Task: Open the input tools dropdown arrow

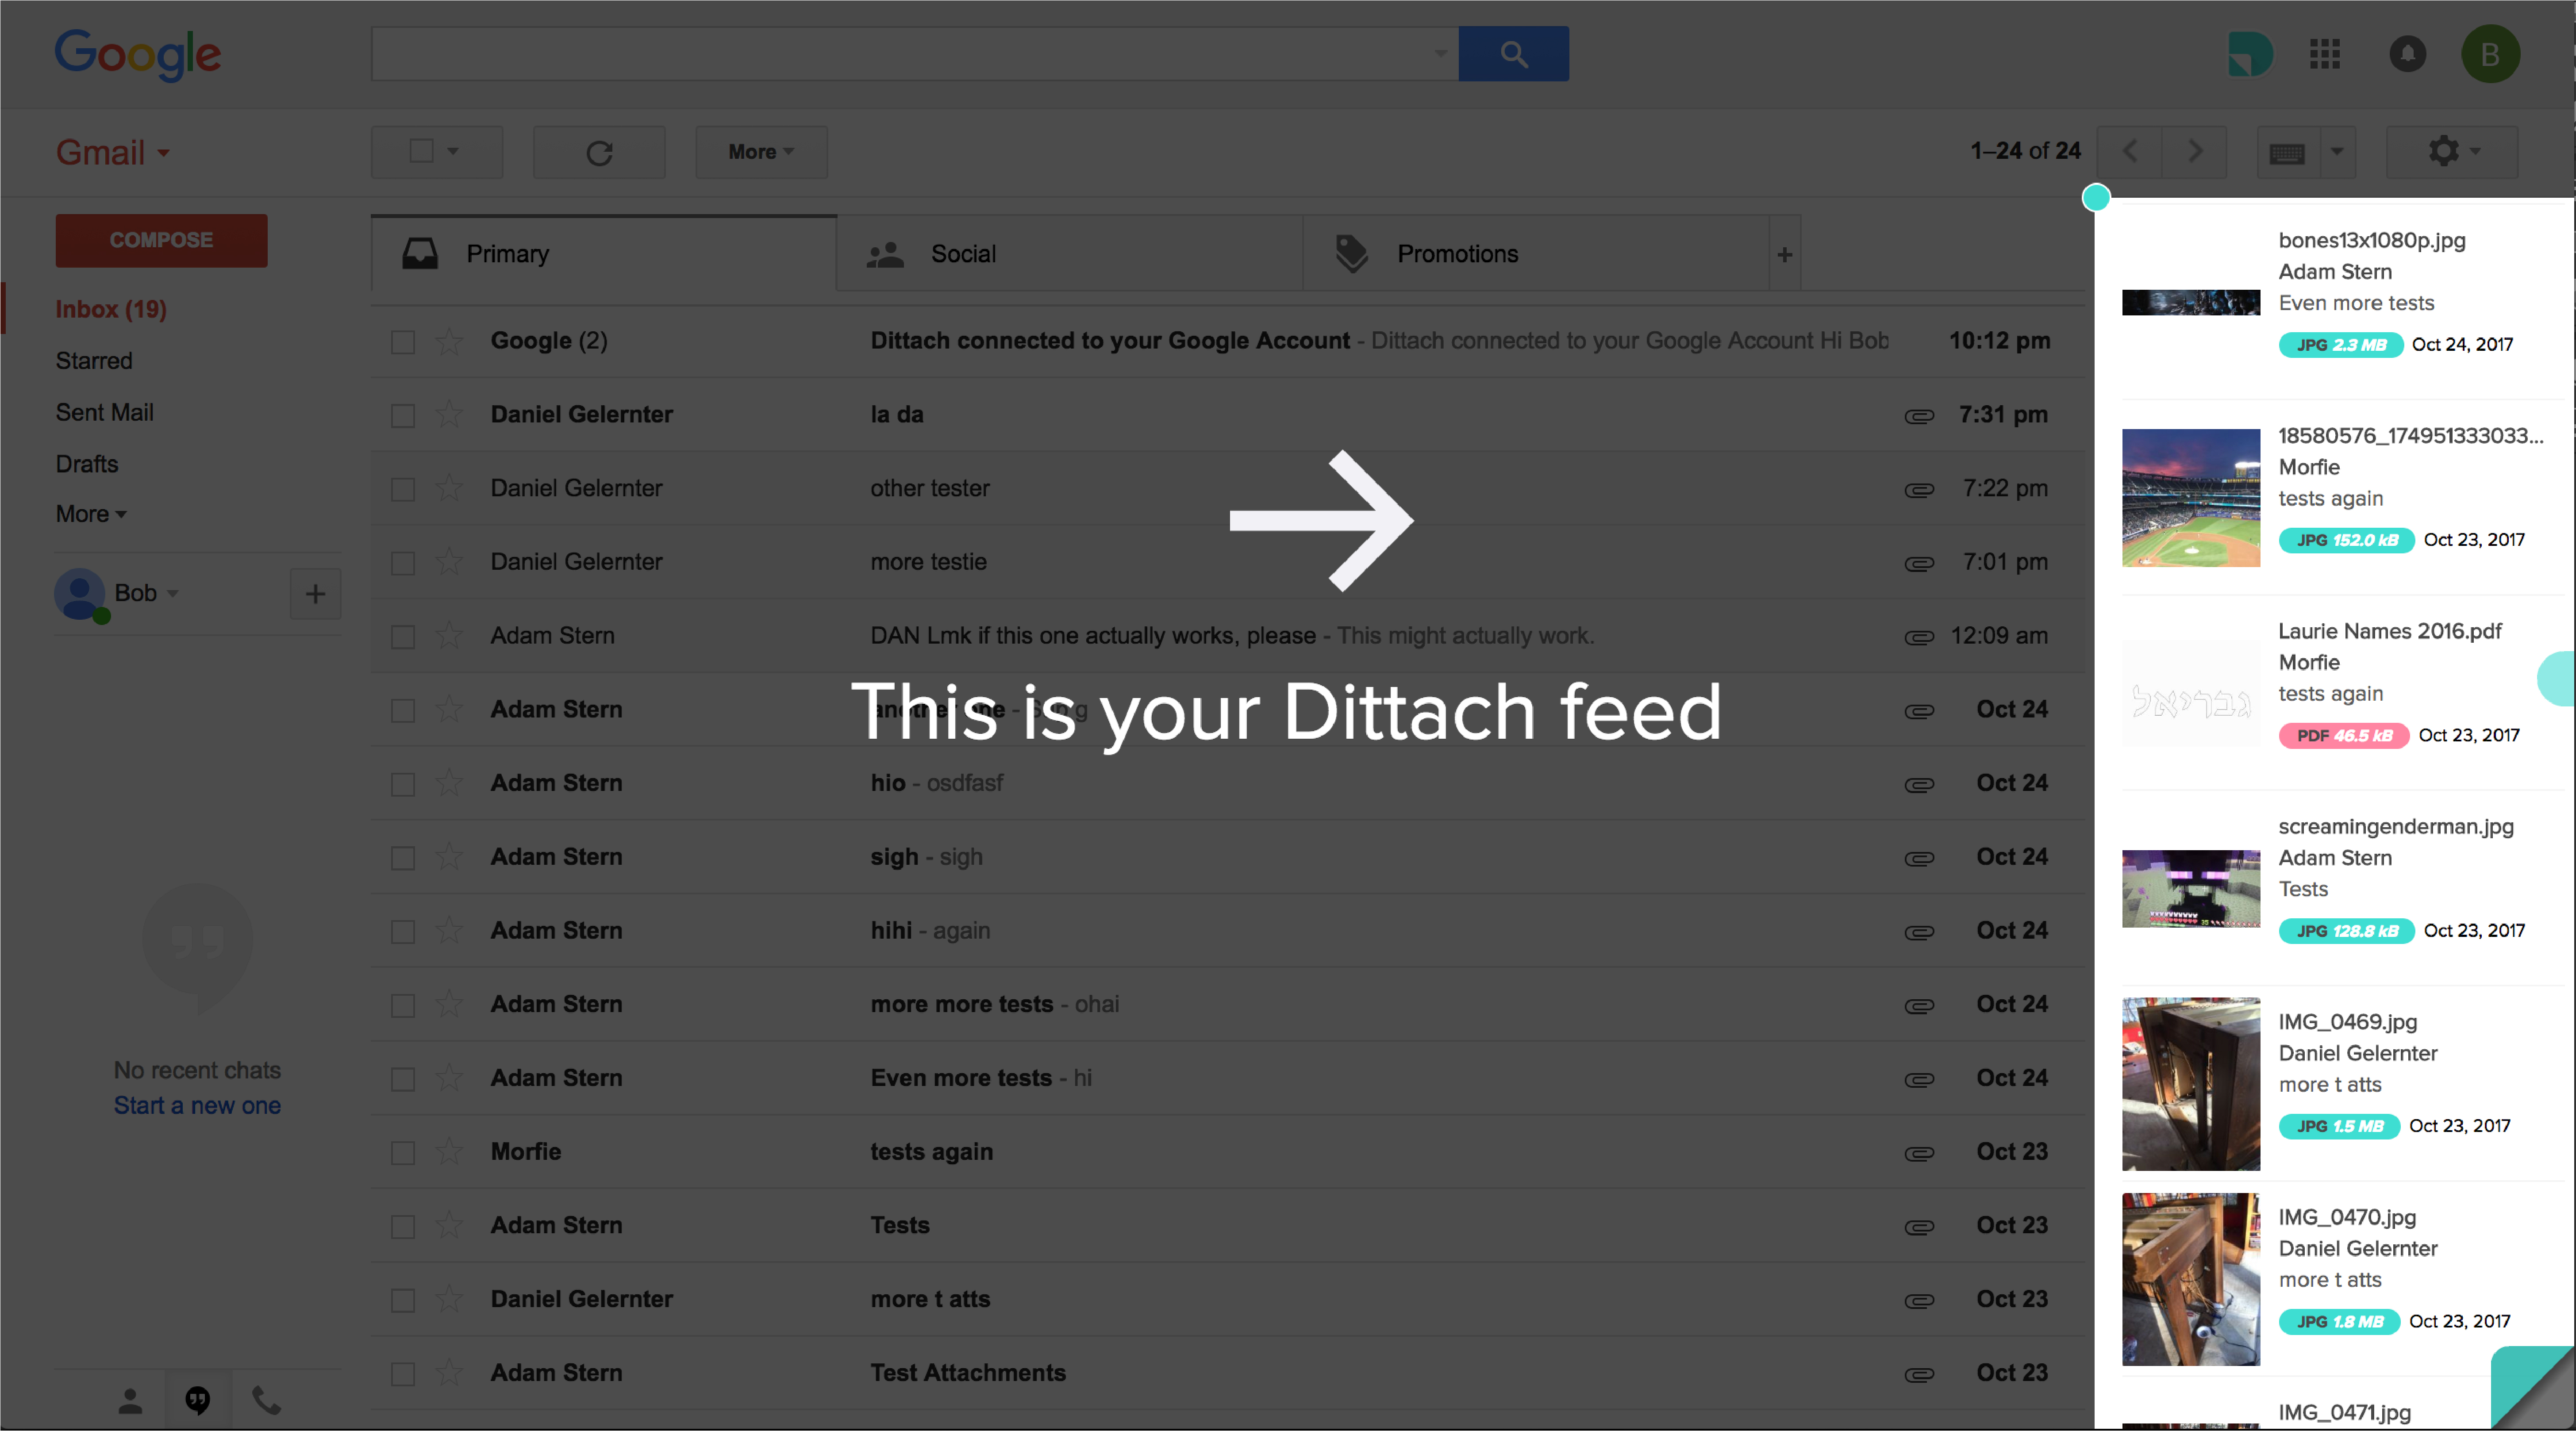Action: pos(2337,152)
